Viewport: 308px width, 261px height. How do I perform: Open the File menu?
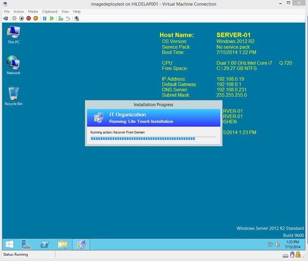tap(7, 11)
